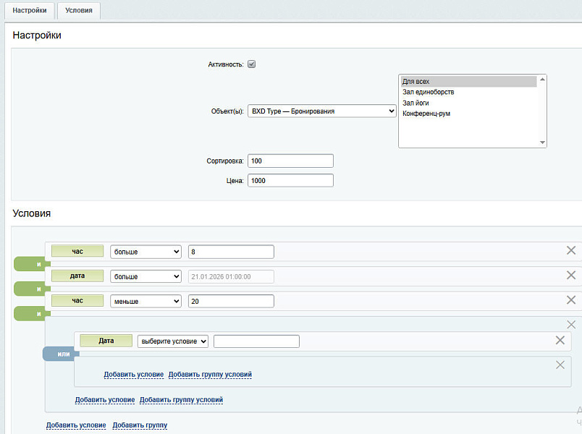
Task: Click scroll-down arrow in the objects list
Action: click(x=542, y=142)
